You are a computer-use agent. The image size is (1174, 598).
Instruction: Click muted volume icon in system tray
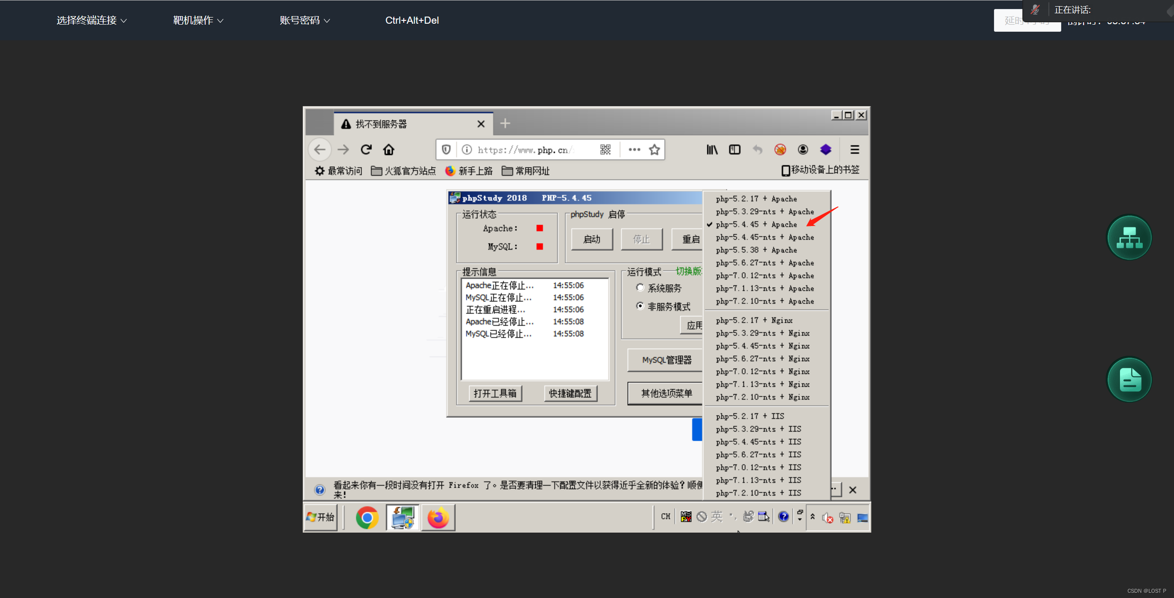point(828,518)
